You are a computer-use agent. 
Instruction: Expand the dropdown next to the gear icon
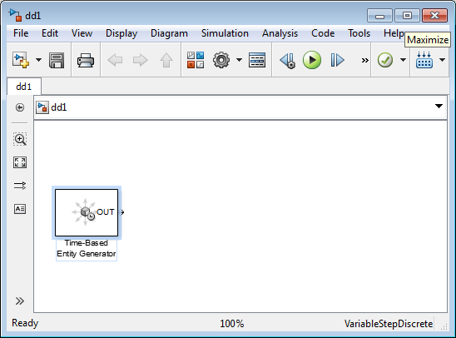point(239,60)
